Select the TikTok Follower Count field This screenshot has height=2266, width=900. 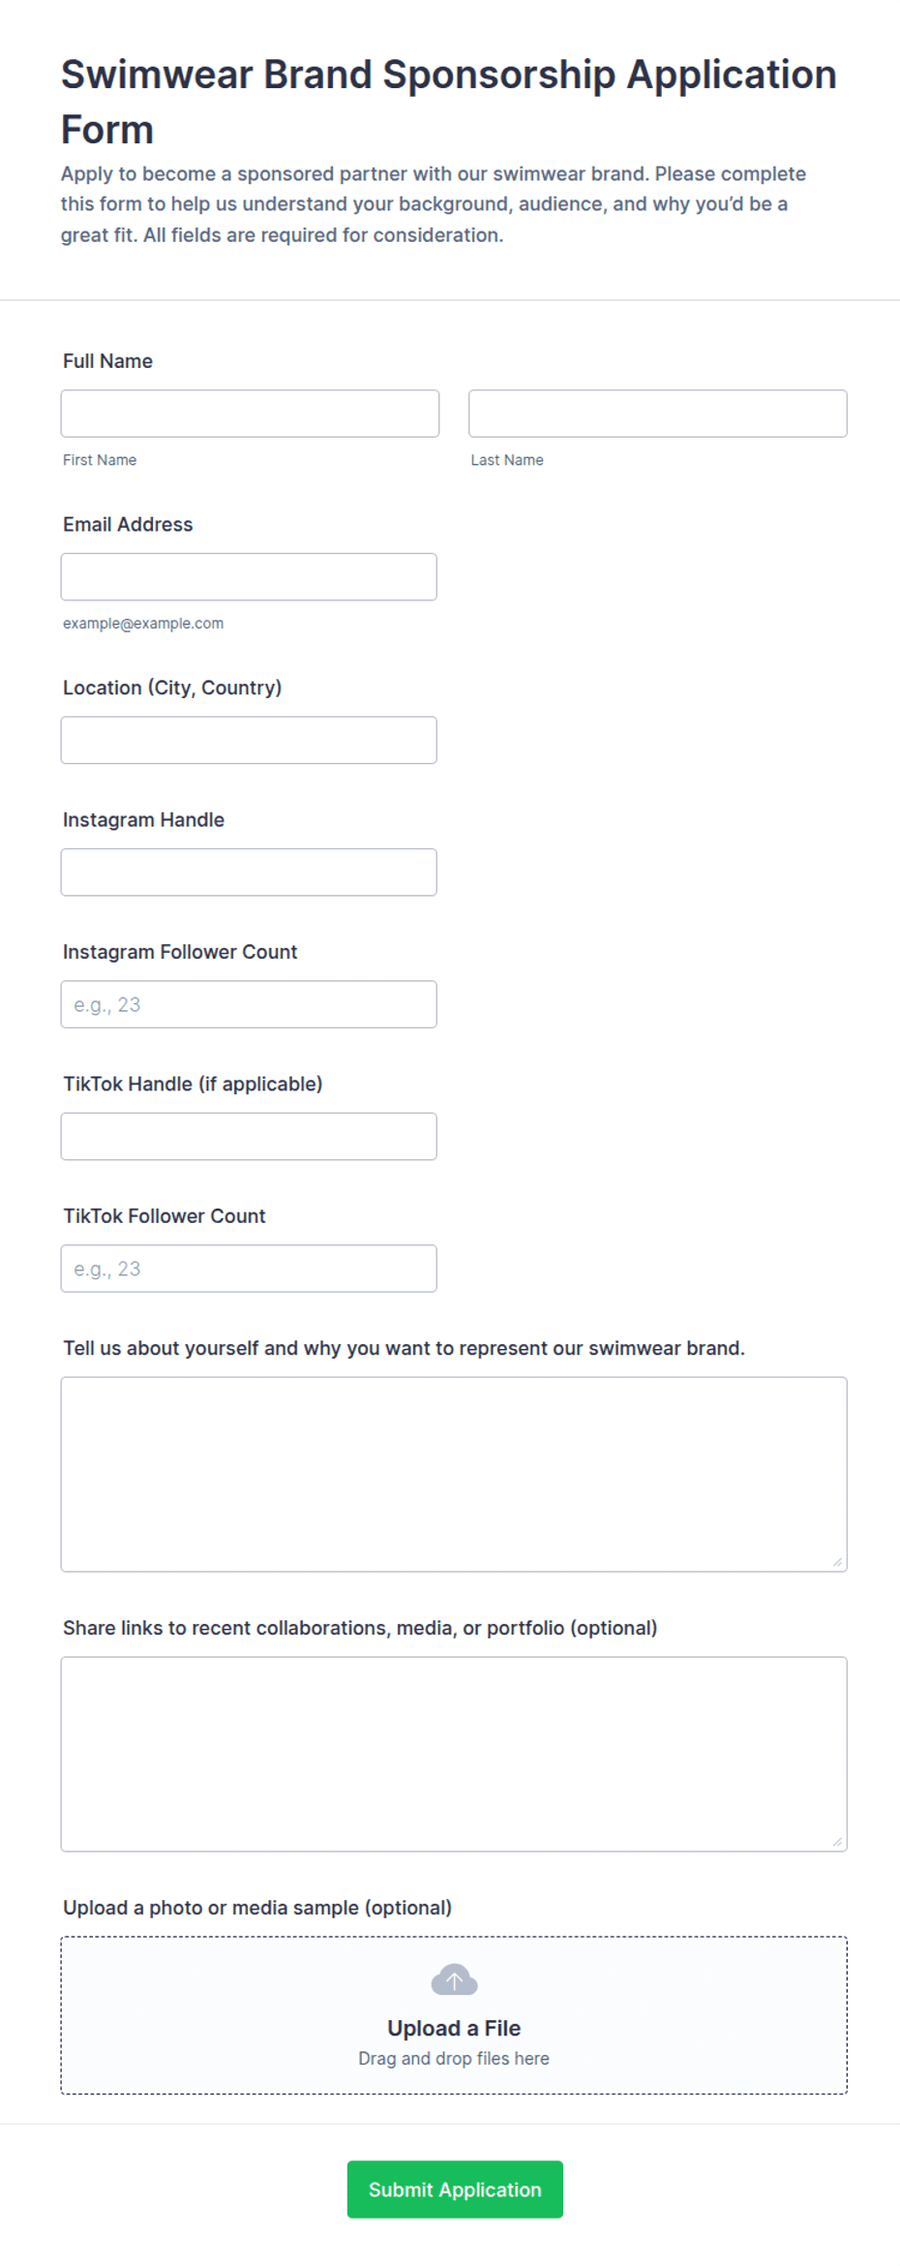click(249, 1270)
